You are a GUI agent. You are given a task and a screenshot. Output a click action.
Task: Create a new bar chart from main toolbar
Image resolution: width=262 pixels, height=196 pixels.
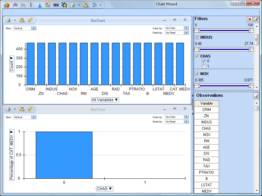point(7,5)
